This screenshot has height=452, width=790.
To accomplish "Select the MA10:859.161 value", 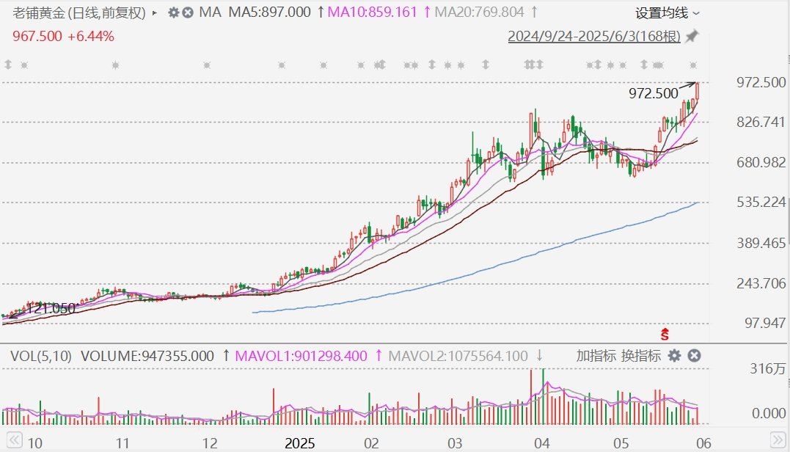I will pos(373,12).
